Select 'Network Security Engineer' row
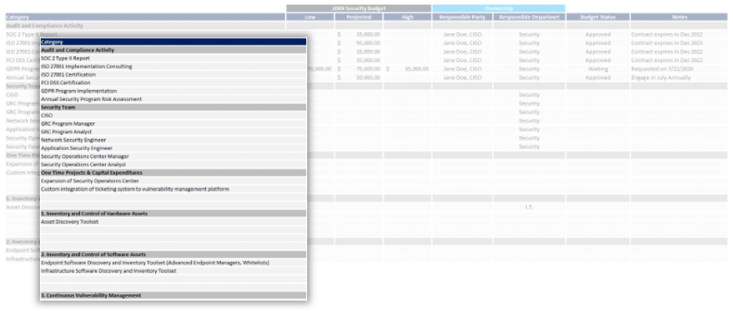 pos(173,140)
